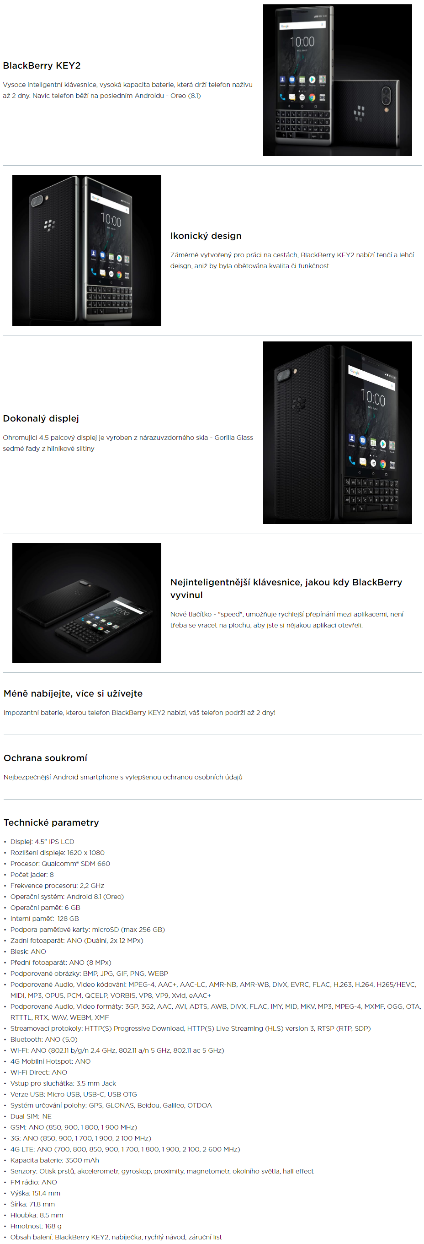Open the Ikonický design phone photo
This screenshot has width=424, height=1244.
click(87, 250)
